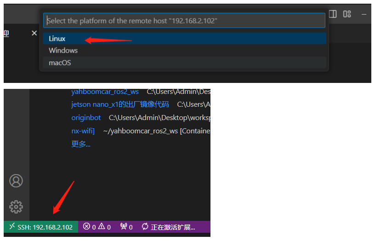Focus the platform selection input field
Image resolution: width=392 pixels, height=241 pixels.
(x=184, y=21)
